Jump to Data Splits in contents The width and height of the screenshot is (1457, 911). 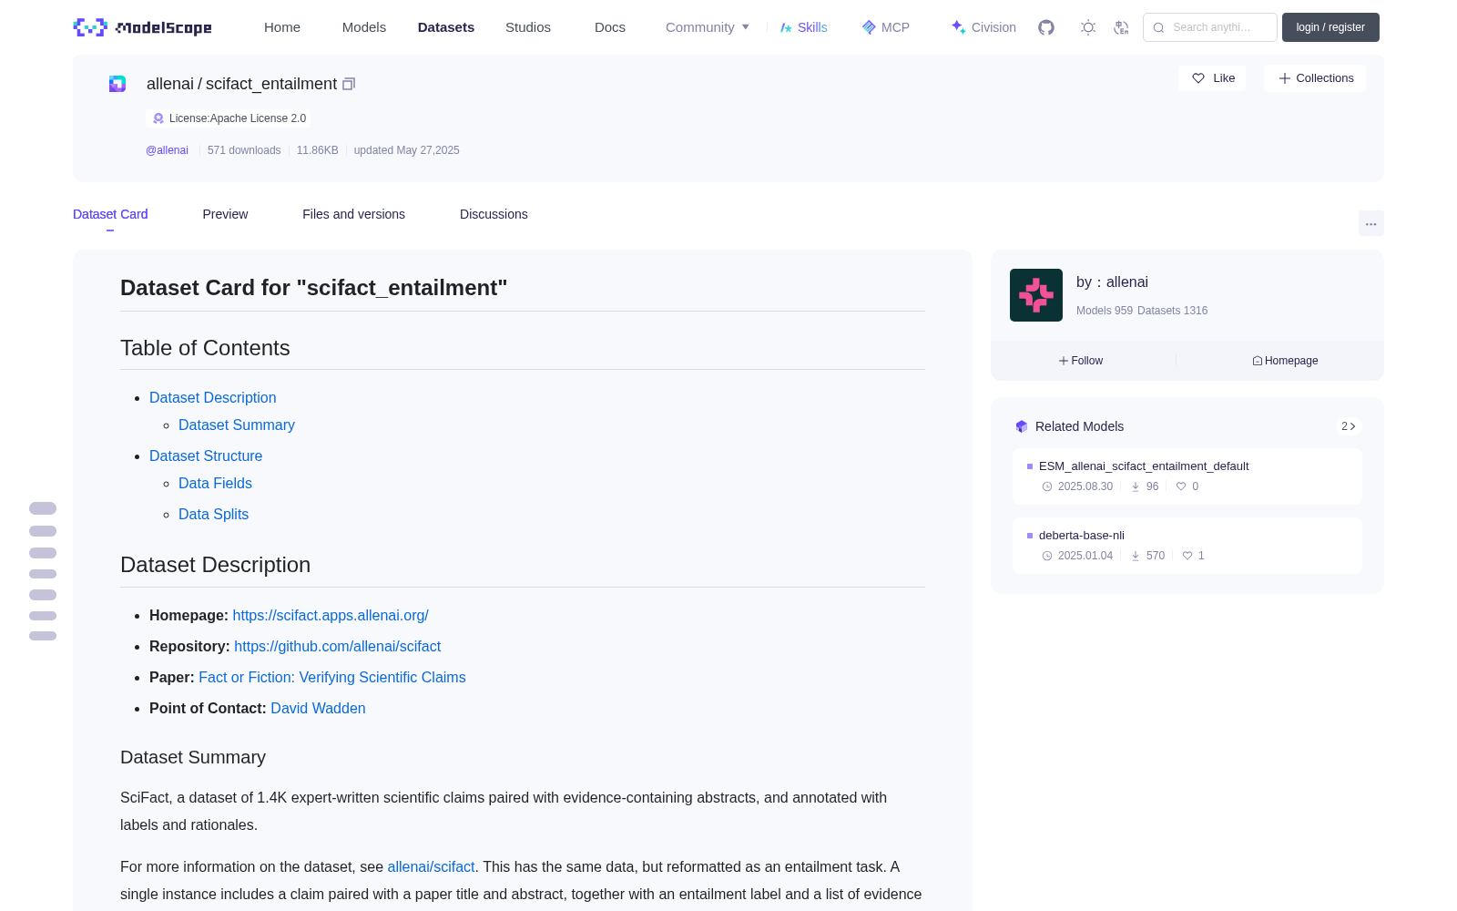[213, 514]
